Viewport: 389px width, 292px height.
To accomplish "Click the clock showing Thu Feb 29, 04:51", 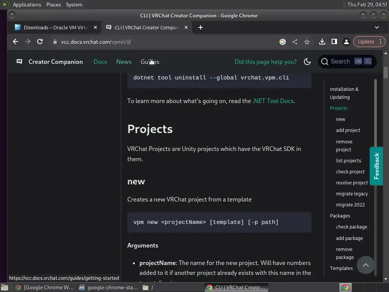I will (367, 5).
